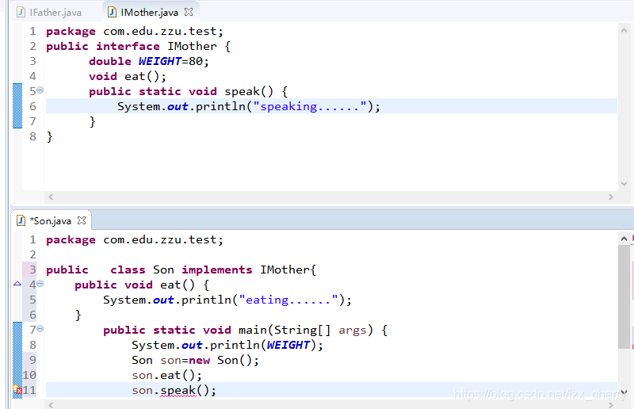Click the "speaking......" string literal

tap(310, 107)
